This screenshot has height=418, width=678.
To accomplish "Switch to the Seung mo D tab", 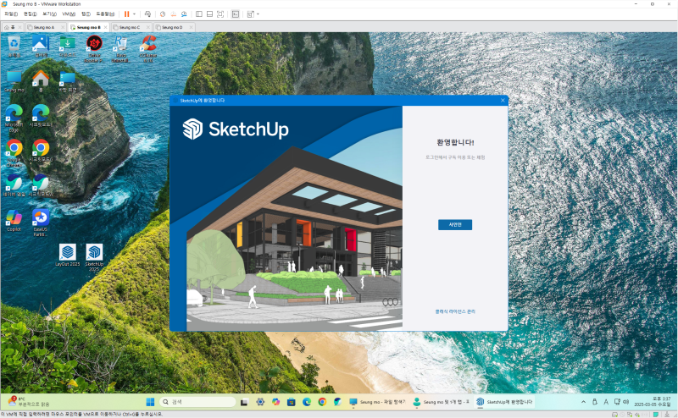I will 172,27.
